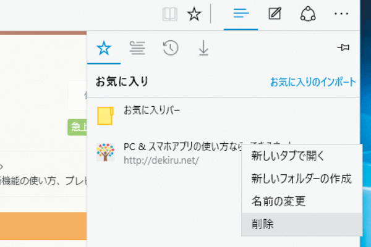Select 新しいフォルダーの作成 menu item

tap(302, 178)
